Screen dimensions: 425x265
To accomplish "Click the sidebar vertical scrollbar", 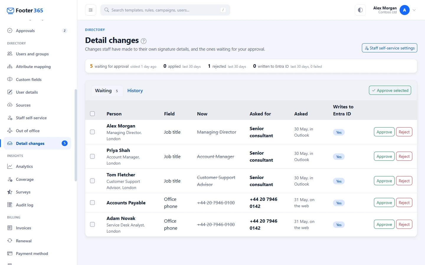I will pyautogui.click(x=76, y=135).
